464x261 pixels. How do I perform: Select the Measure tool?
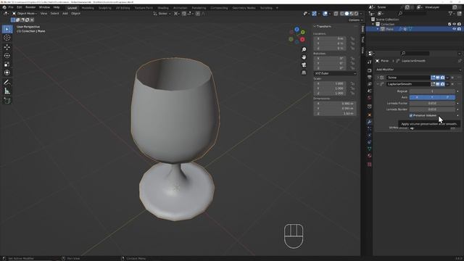[7, 91]
